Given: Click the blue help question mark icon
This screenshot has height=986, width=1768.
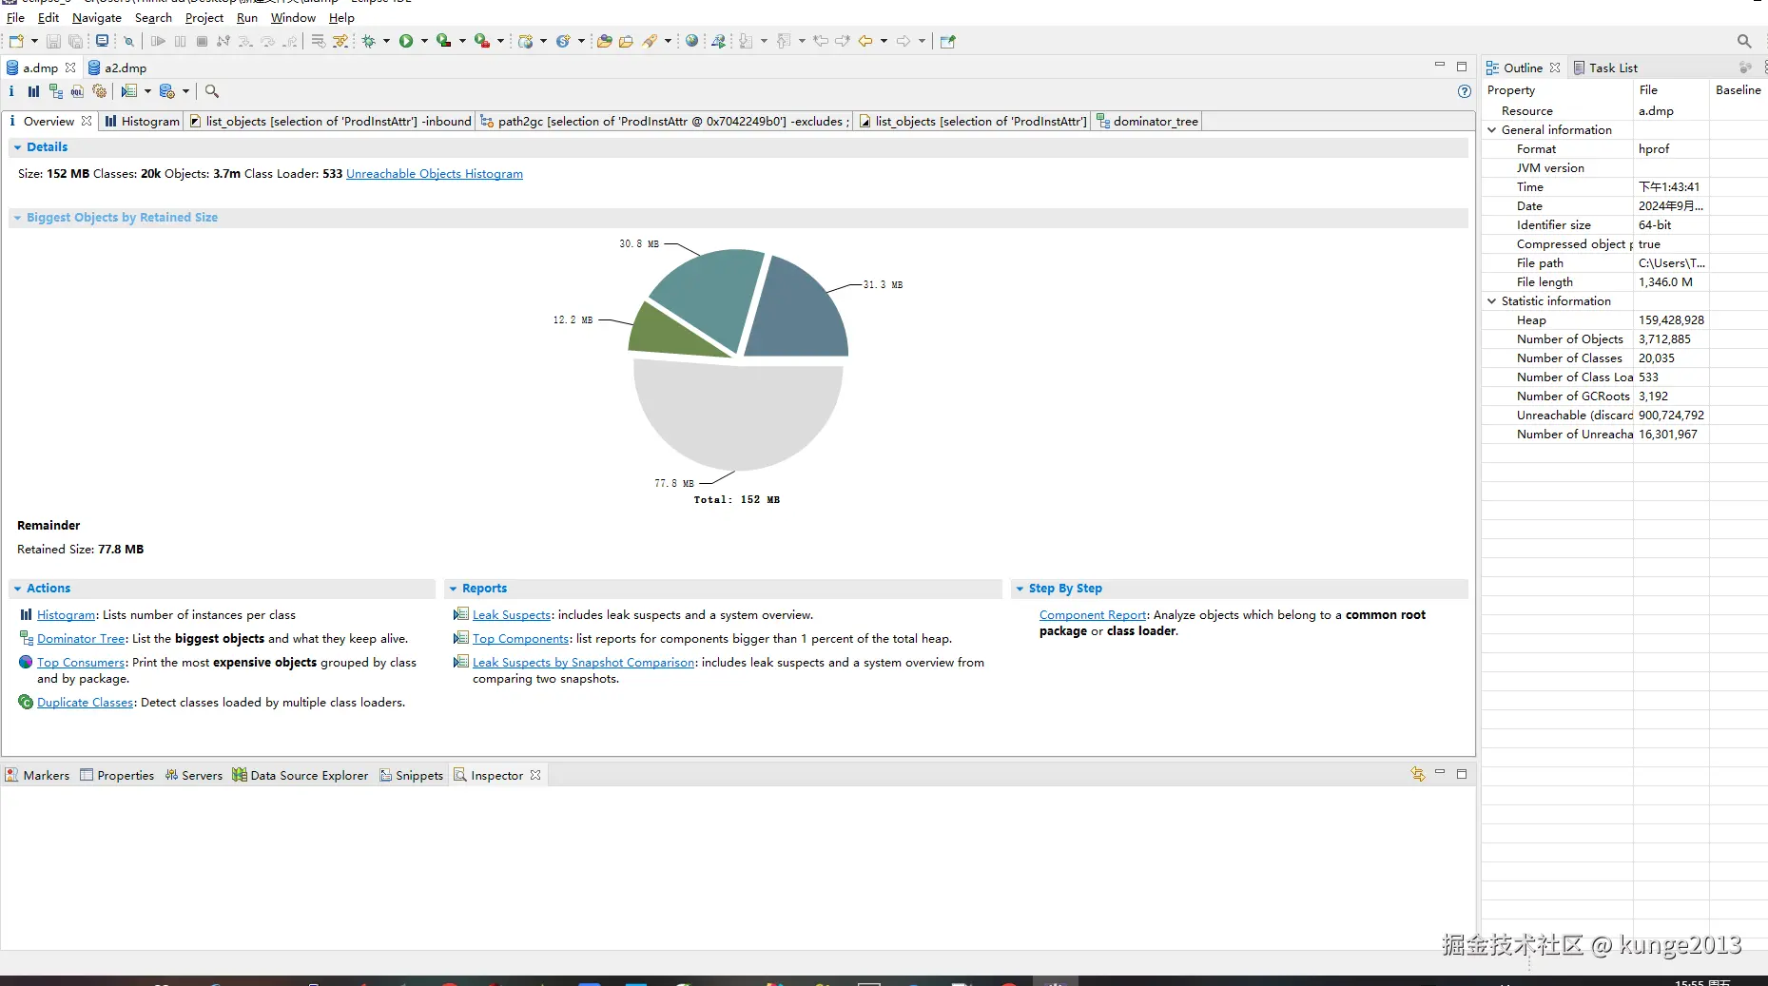Looking at the screenshot, I should (1465, 91).
